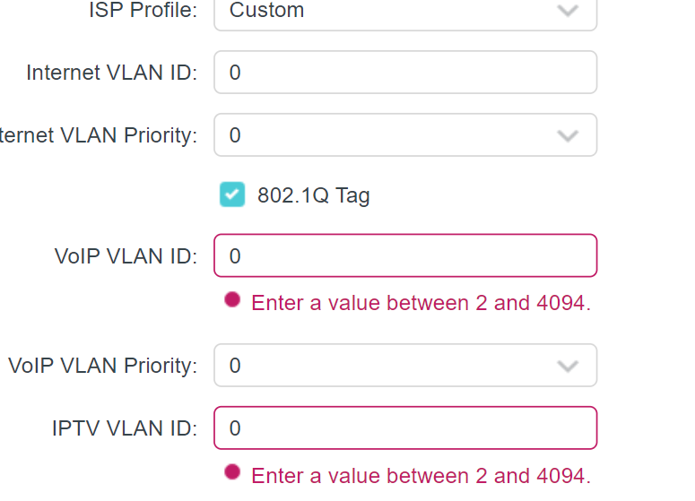Expand the ISP Profile dropdown arrow
The height and width of the screenshot is (501, 695).
pos(567,12)
